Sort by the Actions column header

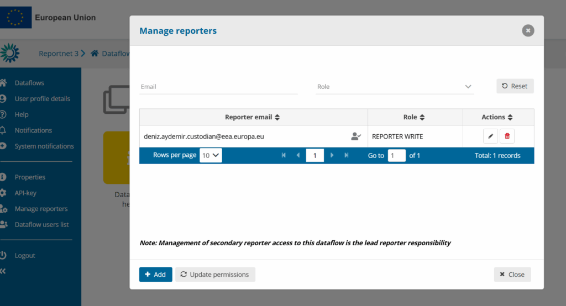[x=497, y=117]
